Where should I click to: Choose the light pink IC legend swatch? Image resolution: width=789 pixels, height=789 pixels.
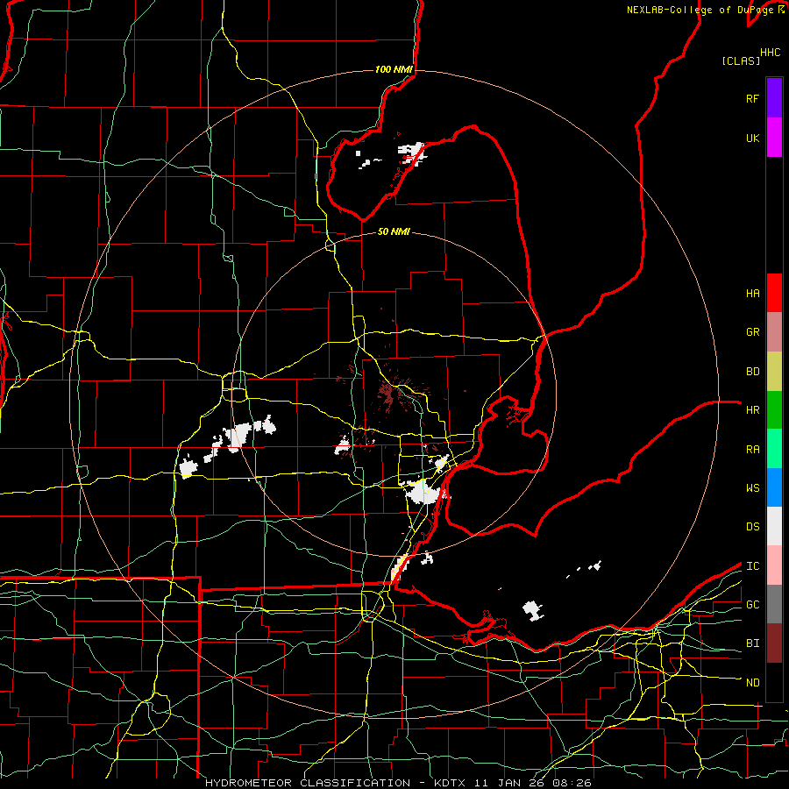tap(774, 565)
